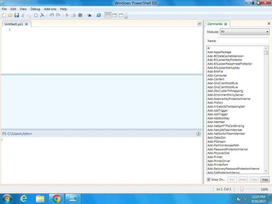
Task: Copy selection with toolbar copy icon
Action: pyautogui.click(x=29, y=15)
